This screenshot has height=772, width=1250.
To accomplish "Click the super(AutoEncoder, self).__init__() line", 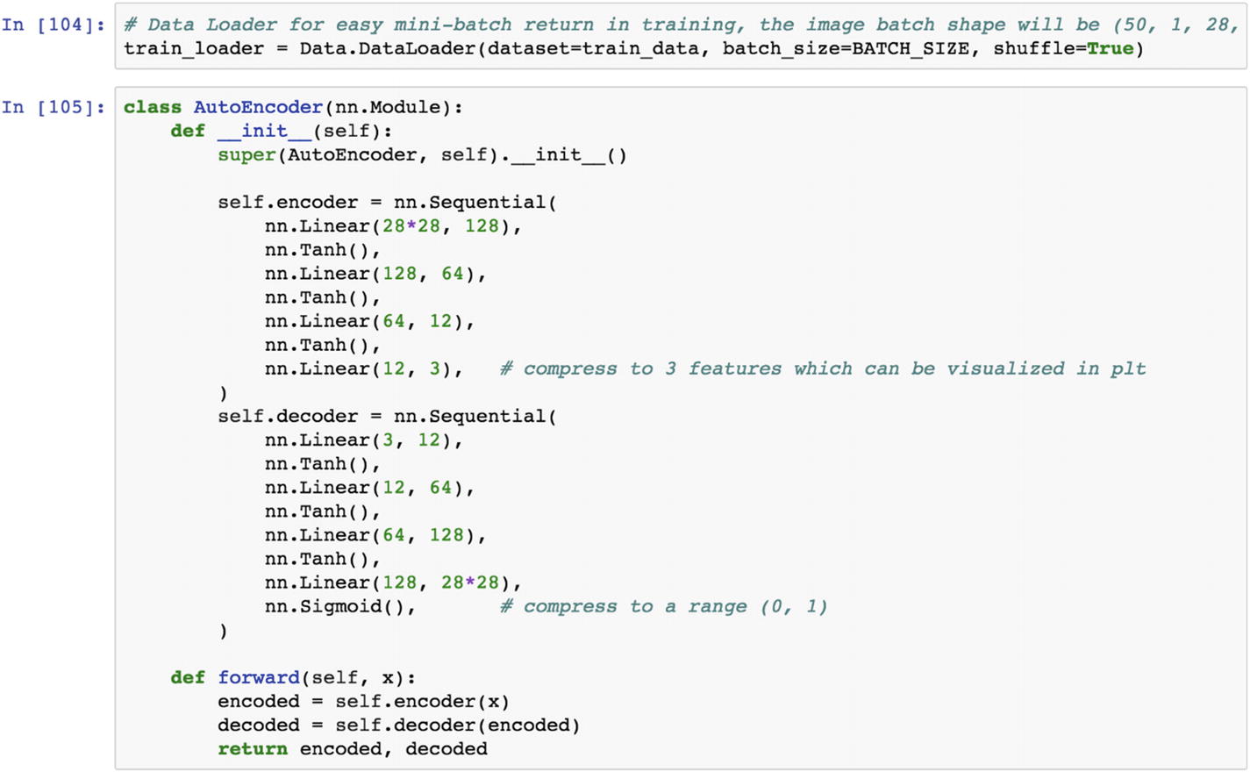I will [423, 155].
